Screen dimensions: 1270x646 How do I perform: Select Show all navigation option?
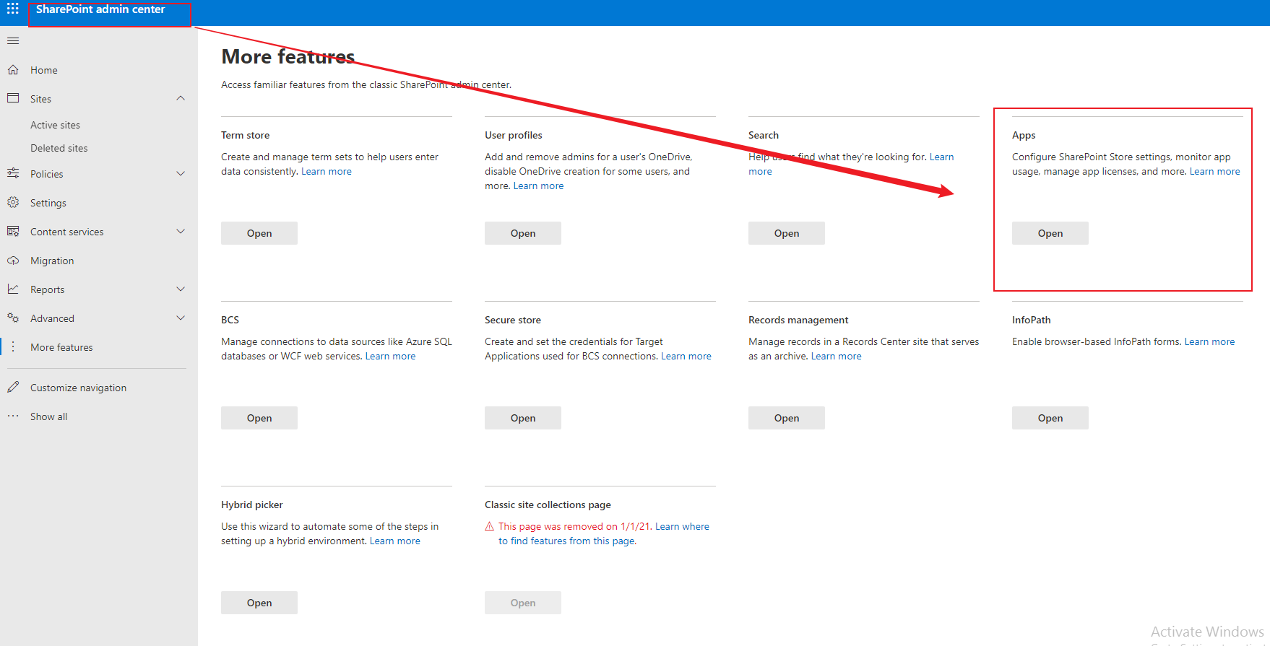tap(48, 416)
